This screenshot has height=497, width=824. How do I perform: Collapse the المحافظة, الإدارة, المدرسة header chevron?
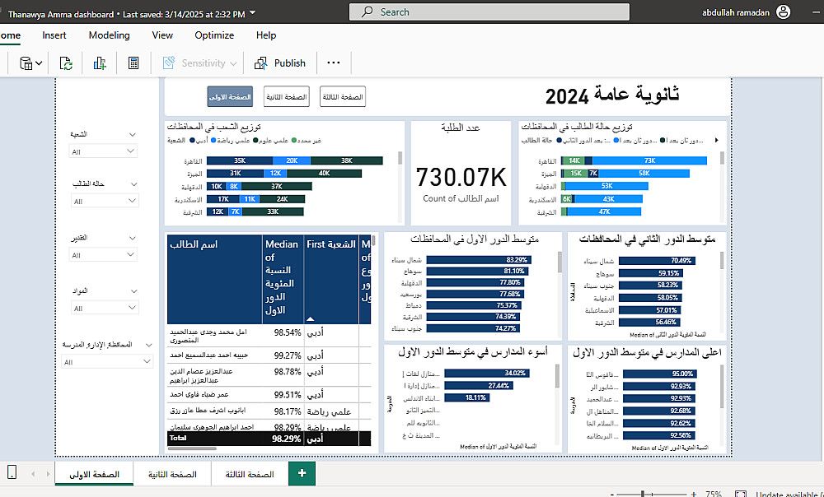[148, 346]
